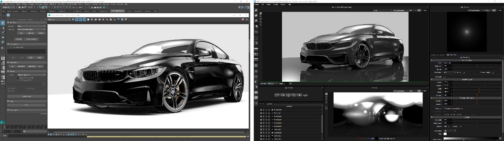Viewport: 504px width, 141px height.
Task: Click the Export Scene button
Action: [x=27, y=96]
